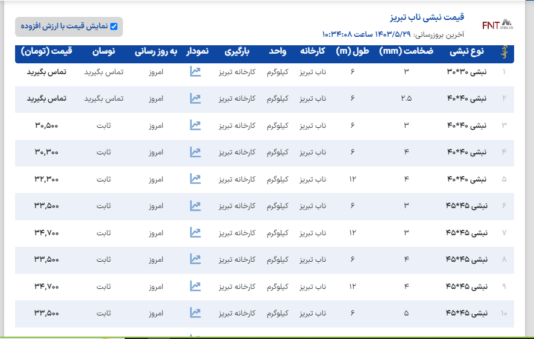
Task: Click chart icon in the 30,500 price row
Action: (x=195, y=125)
